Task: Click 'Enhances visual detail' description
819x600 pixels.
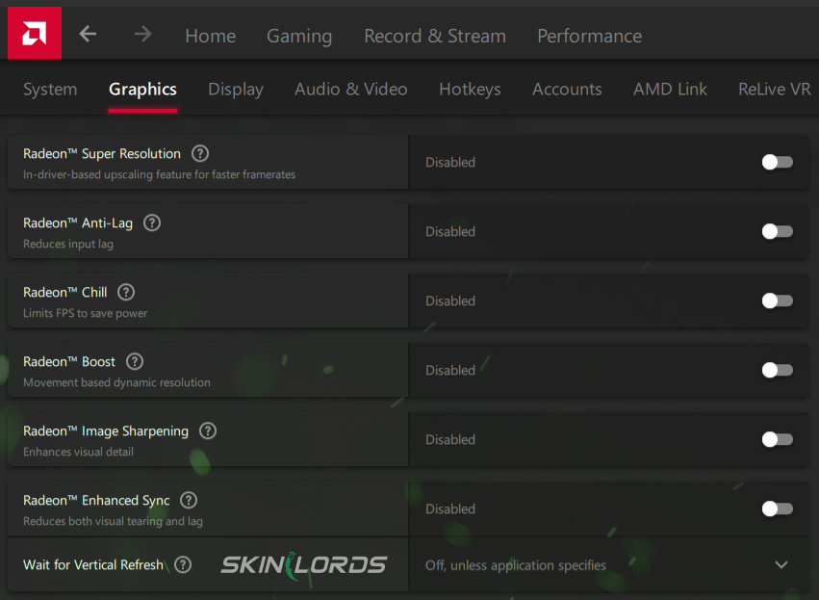Action: (x=78, y=452)
